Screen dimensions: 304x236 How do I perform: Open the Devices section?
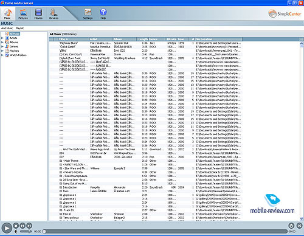(54, 14)
